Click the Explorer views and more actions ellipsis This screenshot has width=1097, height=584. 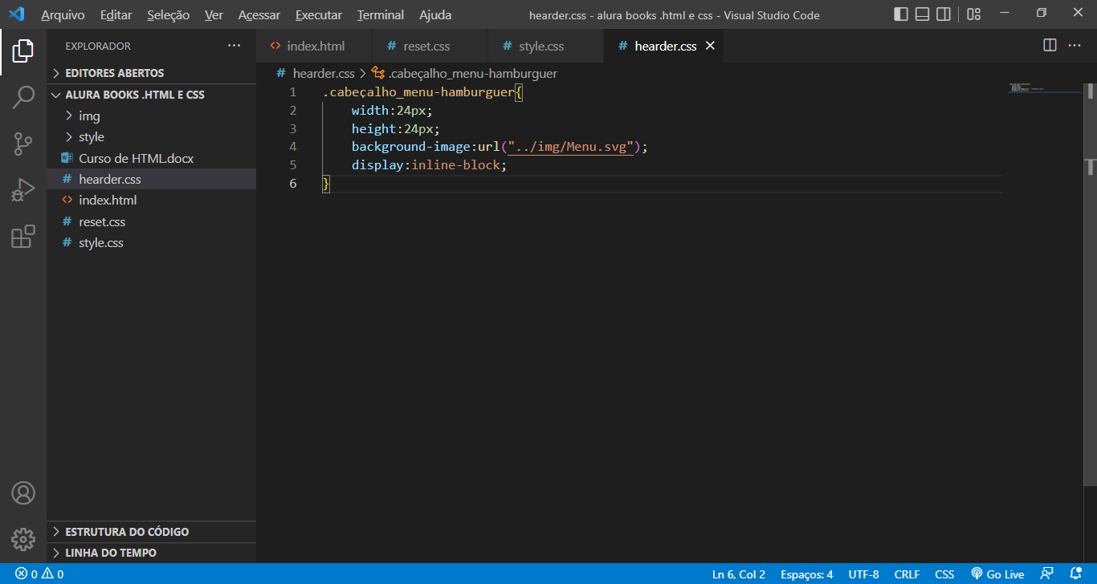click(x=234, y=46)
